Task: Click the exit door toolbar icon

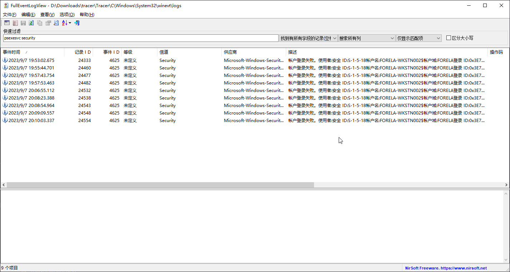Action: coord(77,23)
